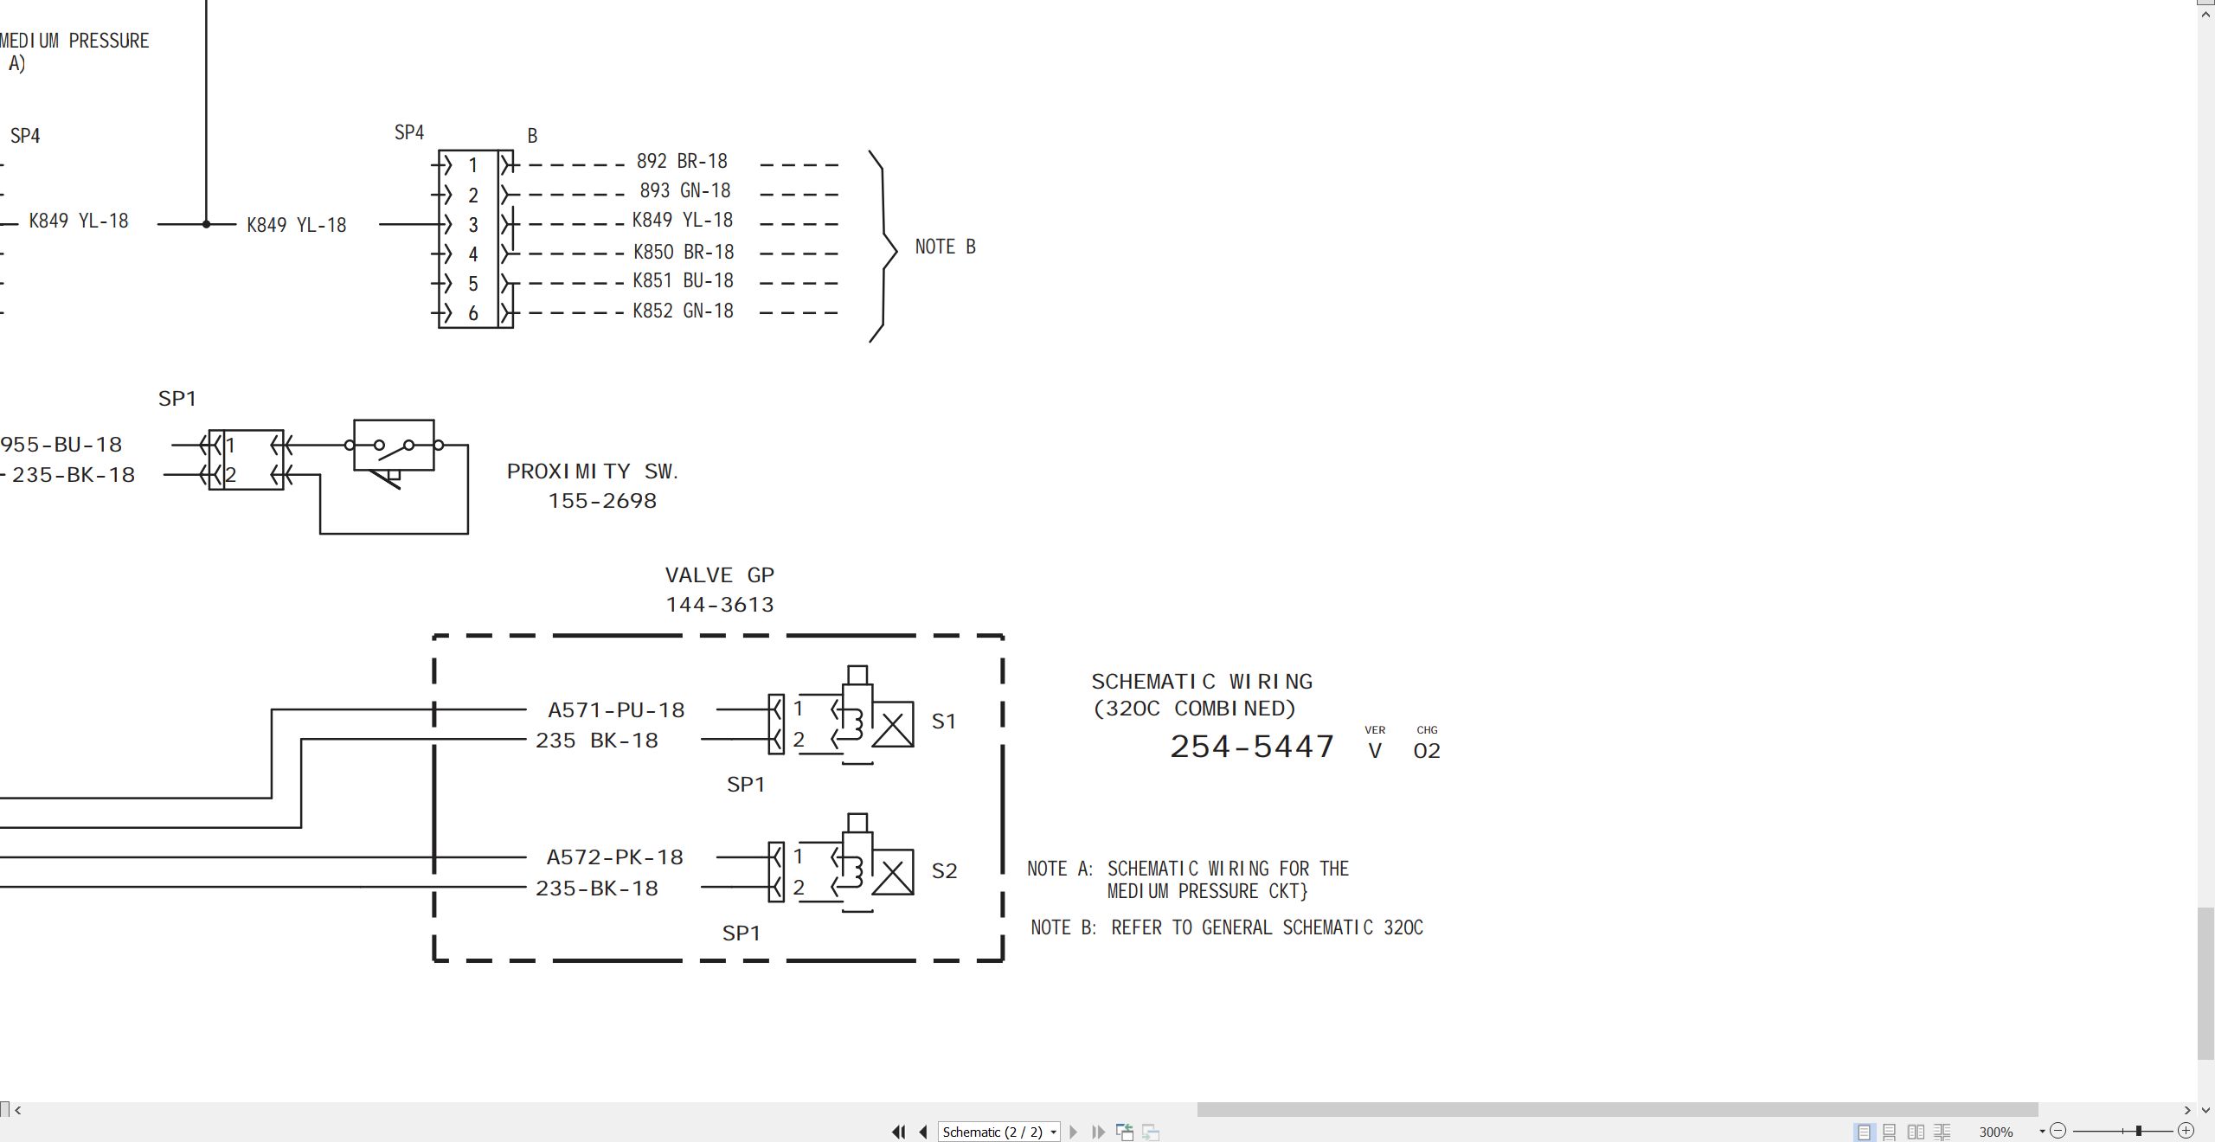Click the VALVE GP label
The image size is (2215, 1142).
point(720,575)
